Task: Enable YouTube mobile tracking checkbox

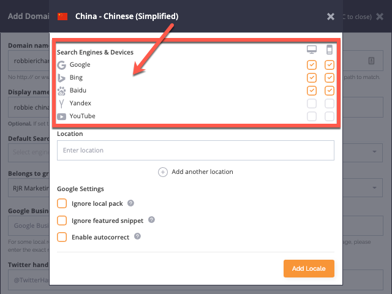Action: pos(330,116)
